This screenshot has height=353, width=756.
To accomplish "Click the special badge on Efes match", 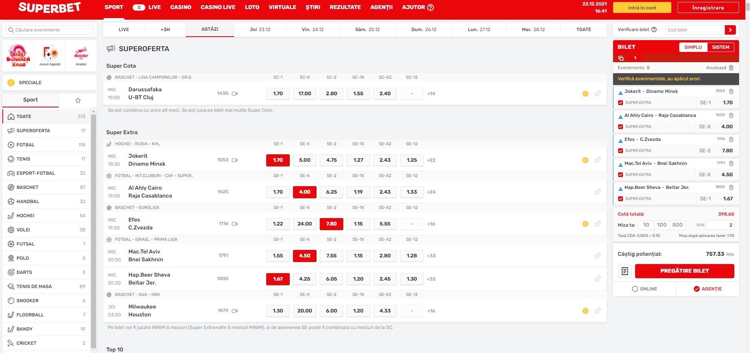I will tap(586, 224).
